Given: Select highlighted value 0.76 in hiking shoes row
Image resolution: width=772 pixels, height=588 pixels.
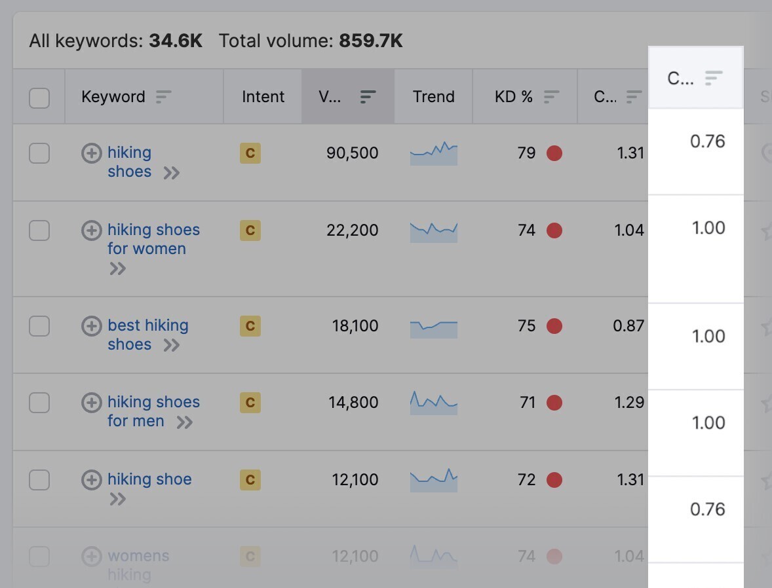Looking at the screenshot, I should (x=708, y=141).
